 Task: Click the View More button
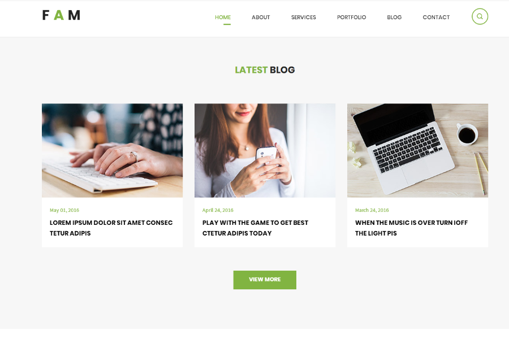(265, 280)
